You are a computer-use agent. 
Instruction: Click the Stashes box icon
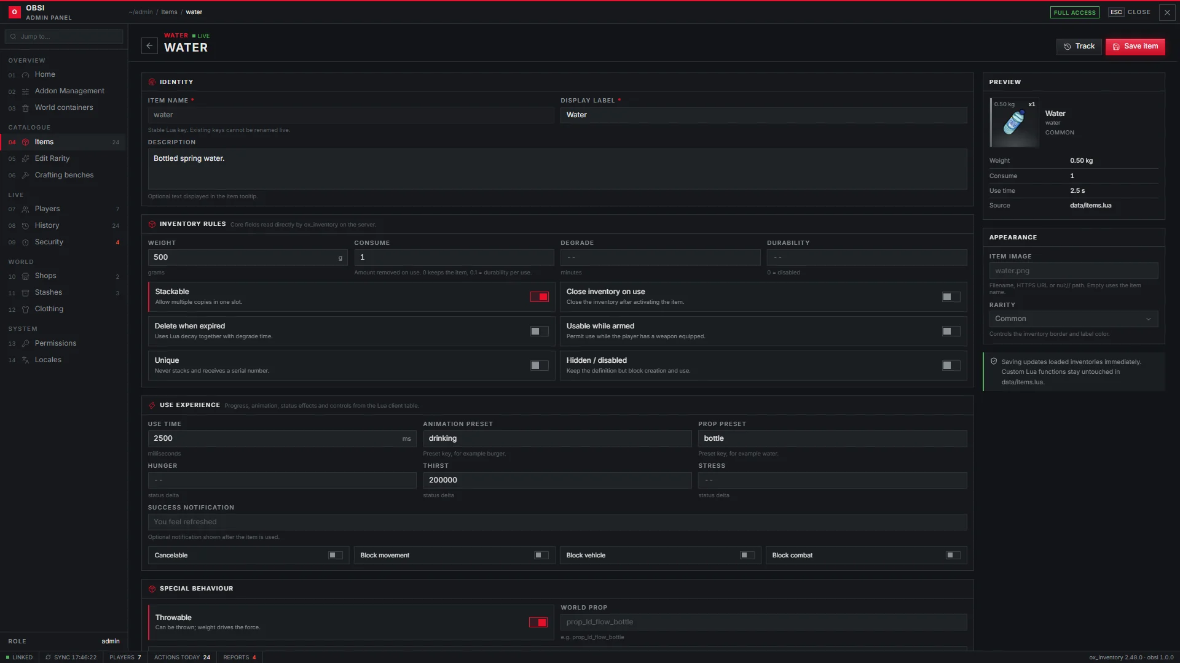point(25,293)
